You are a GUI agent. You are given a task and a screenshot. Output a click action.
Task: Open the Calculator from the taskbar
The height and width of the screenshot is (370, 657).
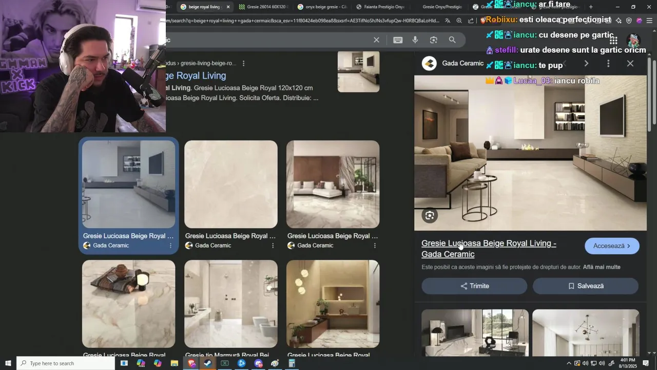click(292, 363)
